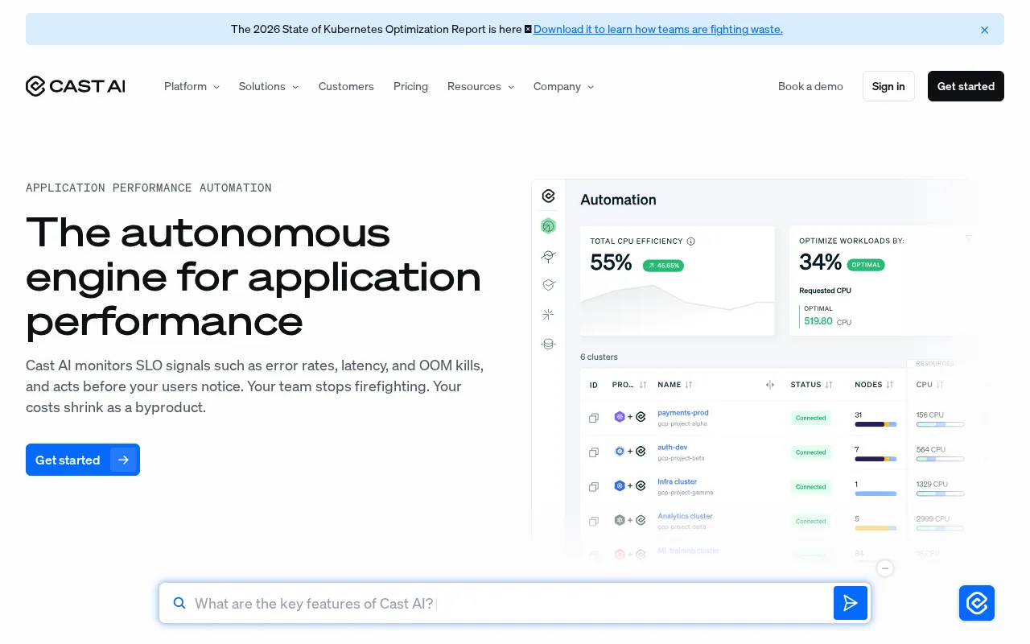Click copy ID icon in payments-prod row
The image size is (1030, 644).
tap(594, 418)
